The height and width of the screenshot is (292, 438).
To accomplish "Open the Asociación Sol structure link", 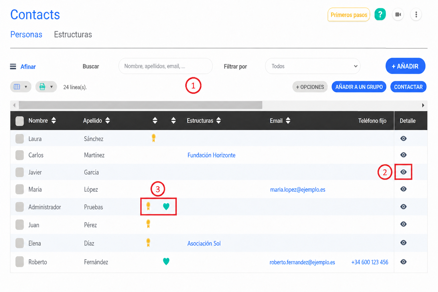I will tap(204, 243).
